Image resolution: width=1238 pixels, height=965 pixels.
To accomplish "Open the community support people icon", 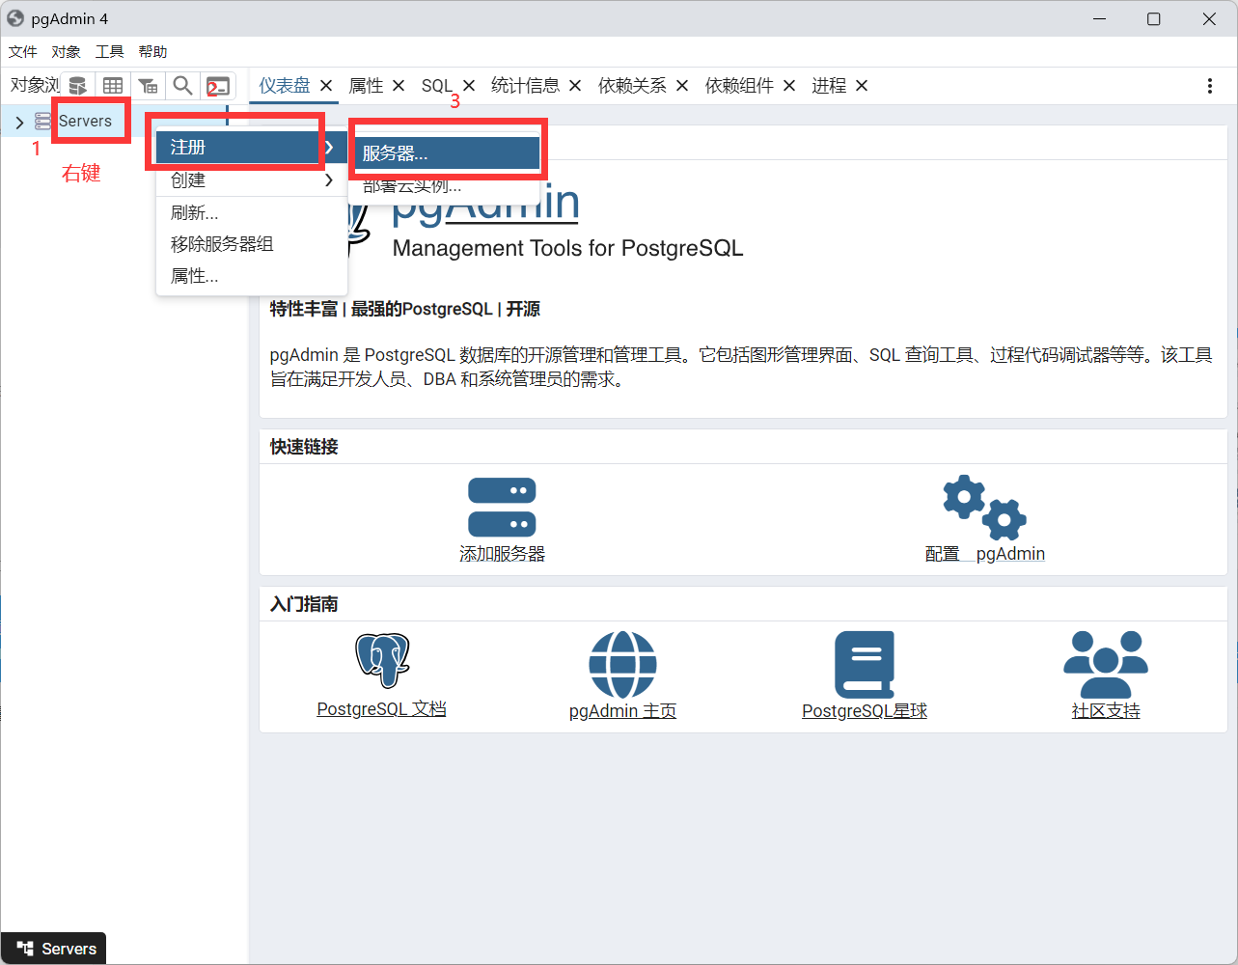I will click(1105, 664).
